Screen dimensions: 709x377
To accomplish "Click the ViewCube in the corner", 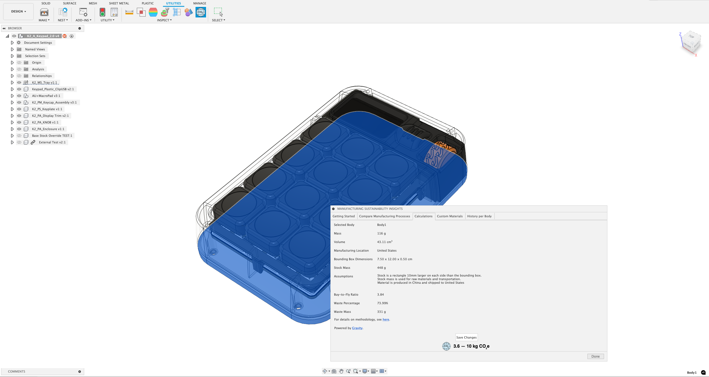I will 691,42.
